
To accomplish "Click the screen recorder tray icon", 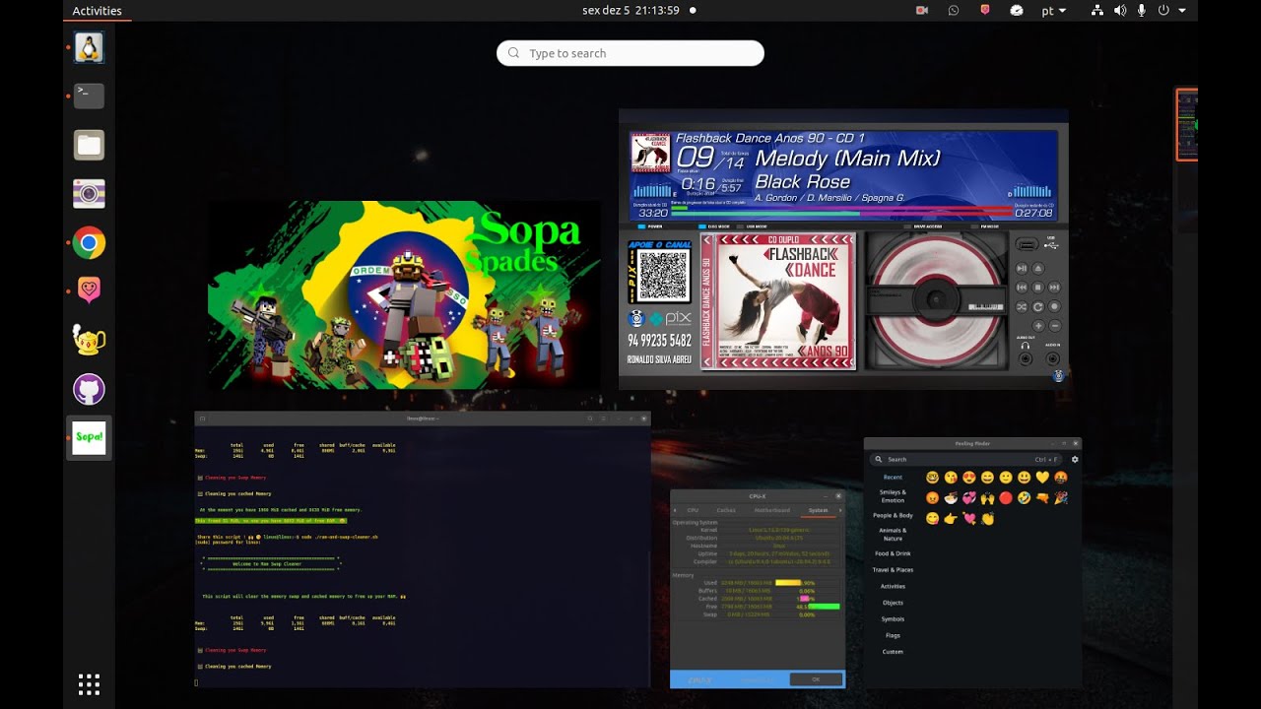I will (x=922, y=11).
